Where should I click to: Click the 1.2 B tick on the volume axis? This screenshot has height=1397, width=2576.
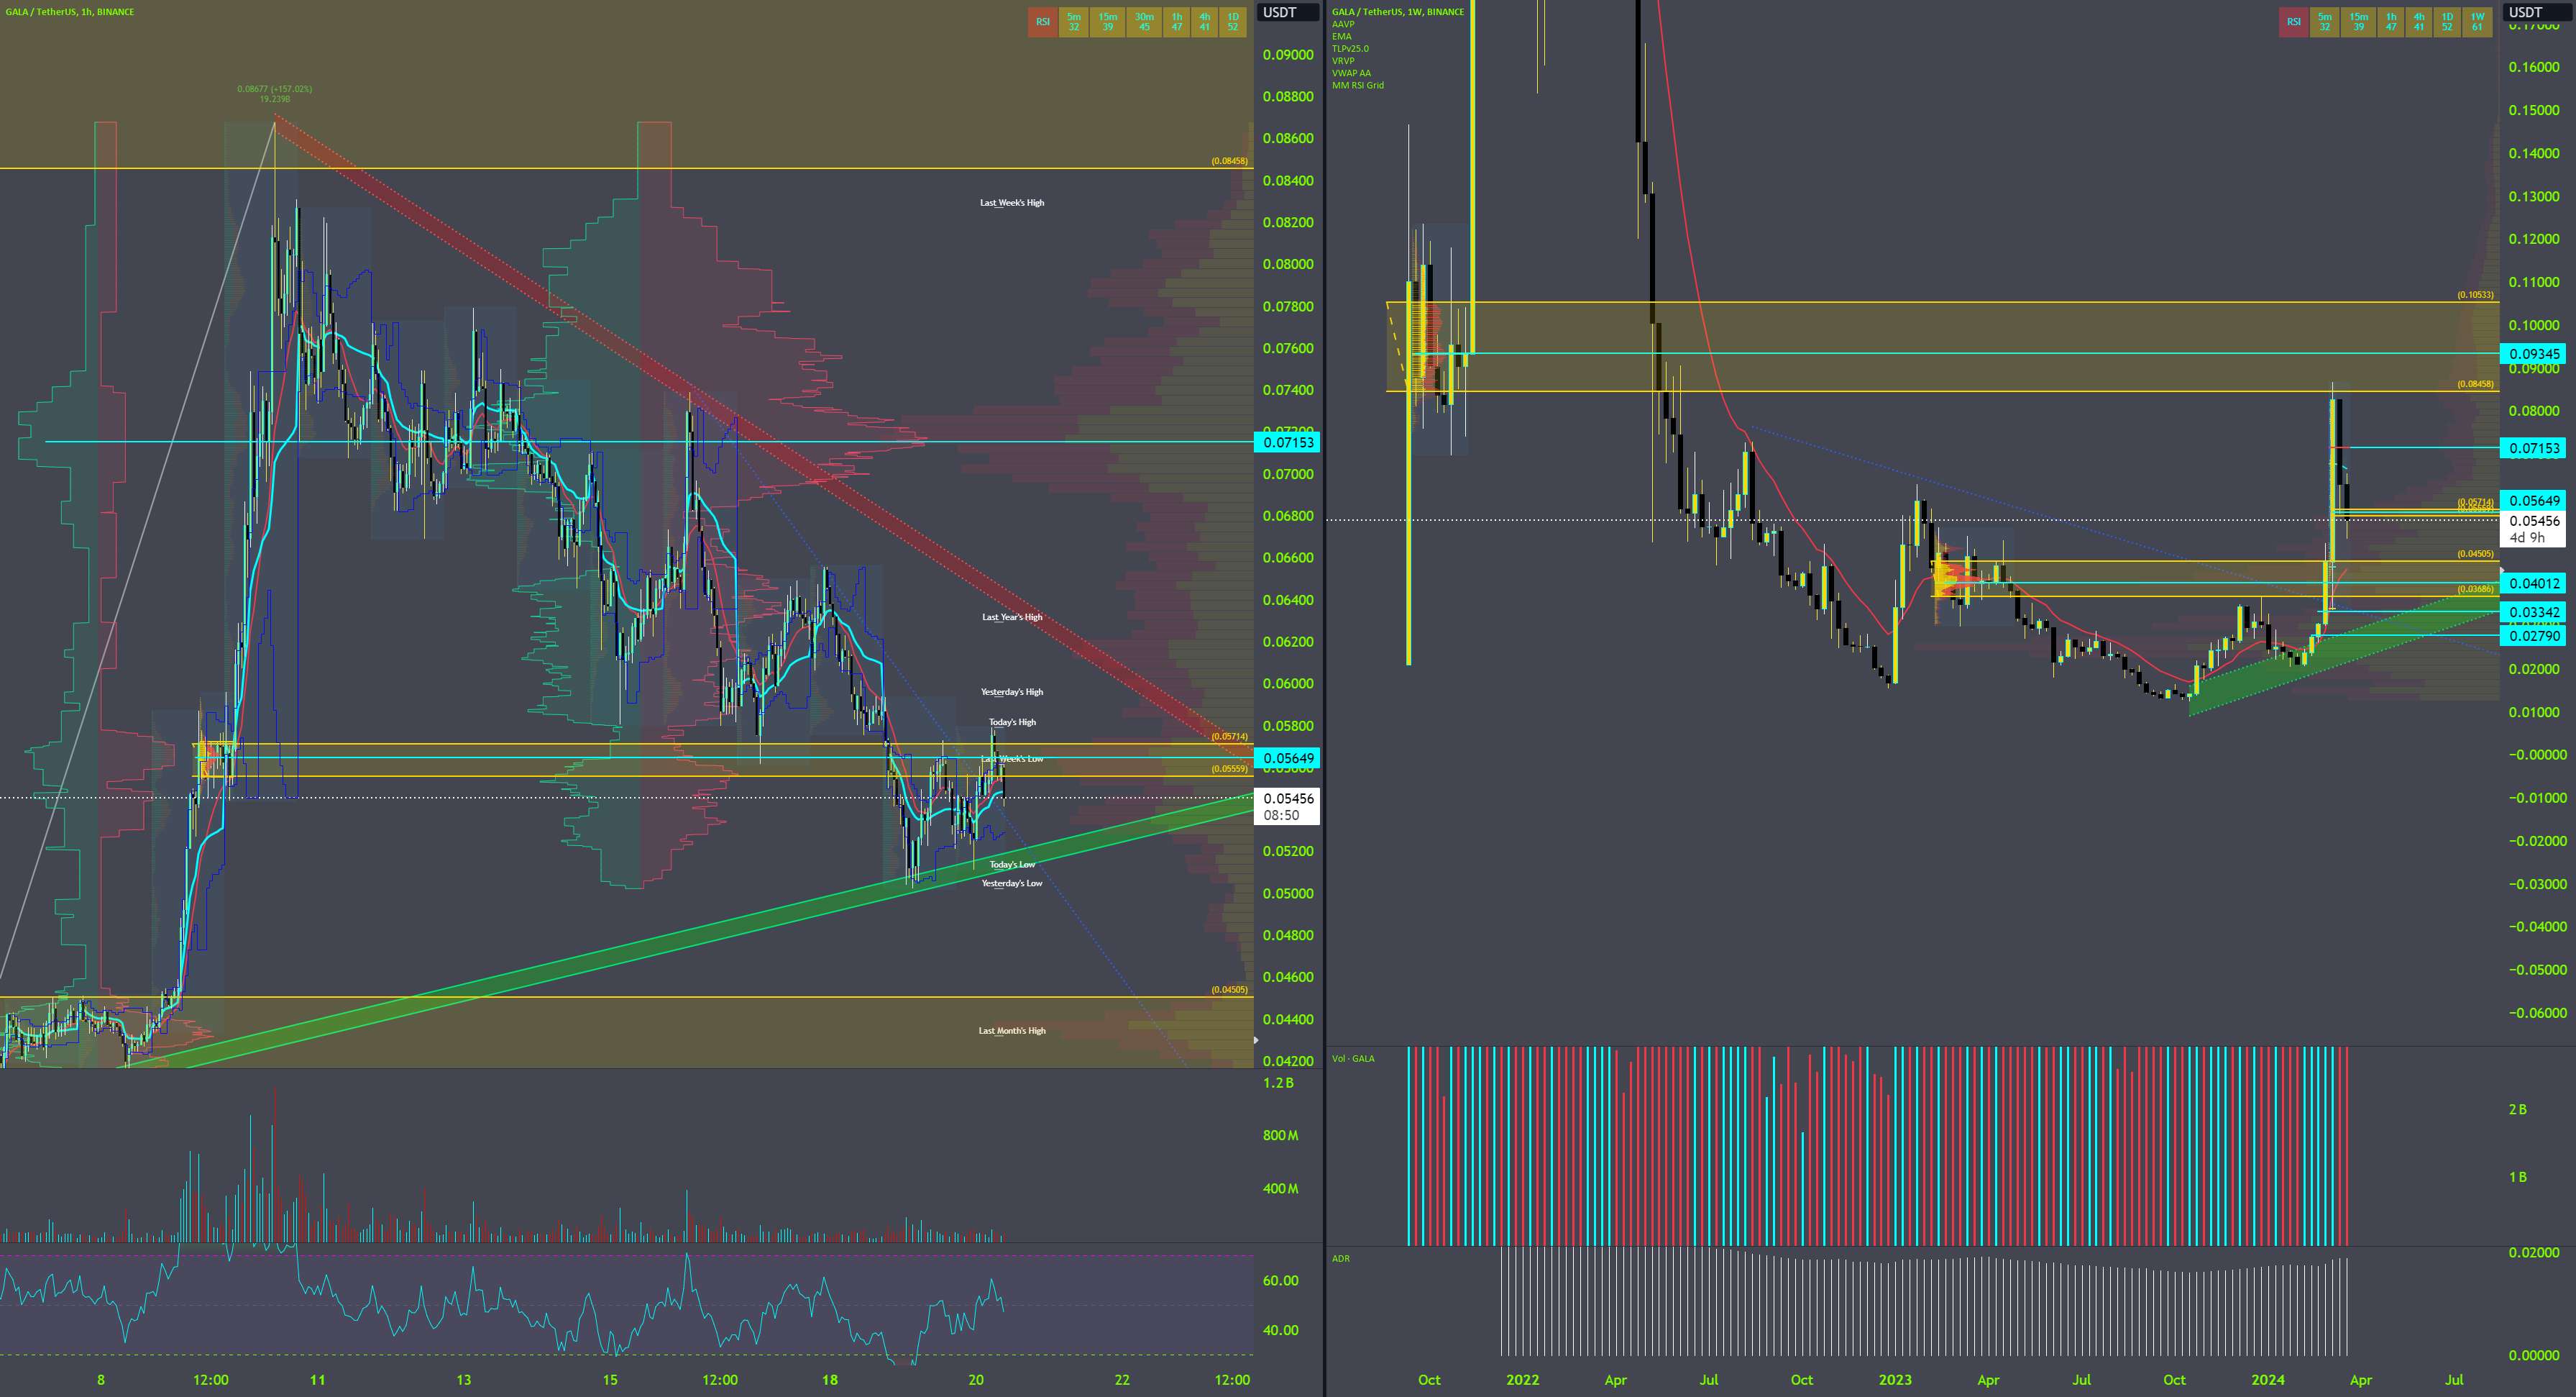click(x=1278, y=1083)
